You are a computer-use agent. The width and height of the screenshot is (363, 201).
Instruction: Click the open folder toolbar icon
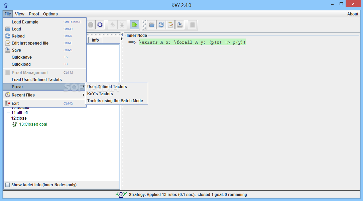tap(152, 24)
